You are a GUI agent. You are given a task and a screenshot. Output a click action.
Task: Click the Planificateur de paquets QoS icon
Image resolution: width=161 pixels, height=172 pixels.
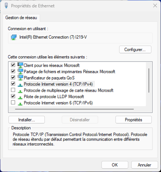click(20, 78)
